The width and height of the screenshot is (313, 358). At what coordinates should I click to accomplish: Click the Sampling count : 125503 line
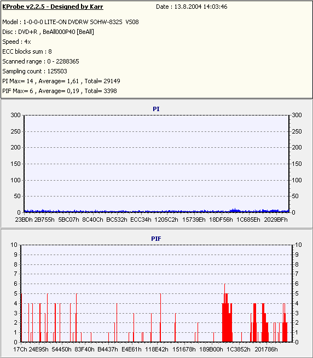point(34,71)
